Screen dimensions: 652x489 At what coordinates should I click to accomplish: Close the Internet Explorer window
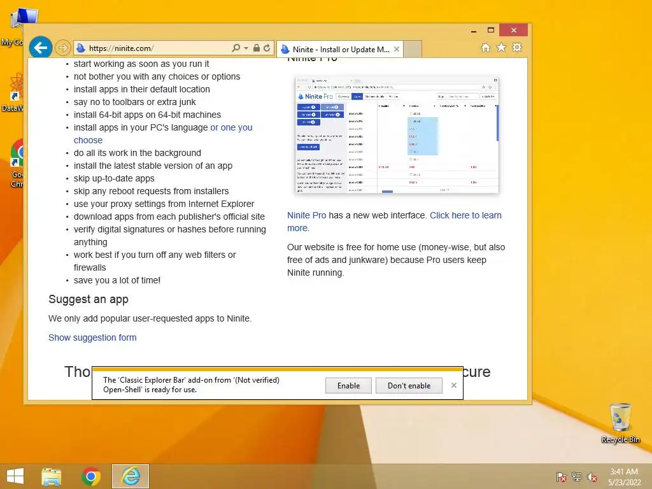tap(514, 31)
